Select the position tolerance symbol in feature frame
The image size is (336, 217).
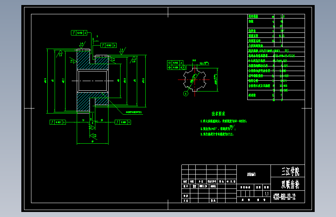tap(169, 68)
